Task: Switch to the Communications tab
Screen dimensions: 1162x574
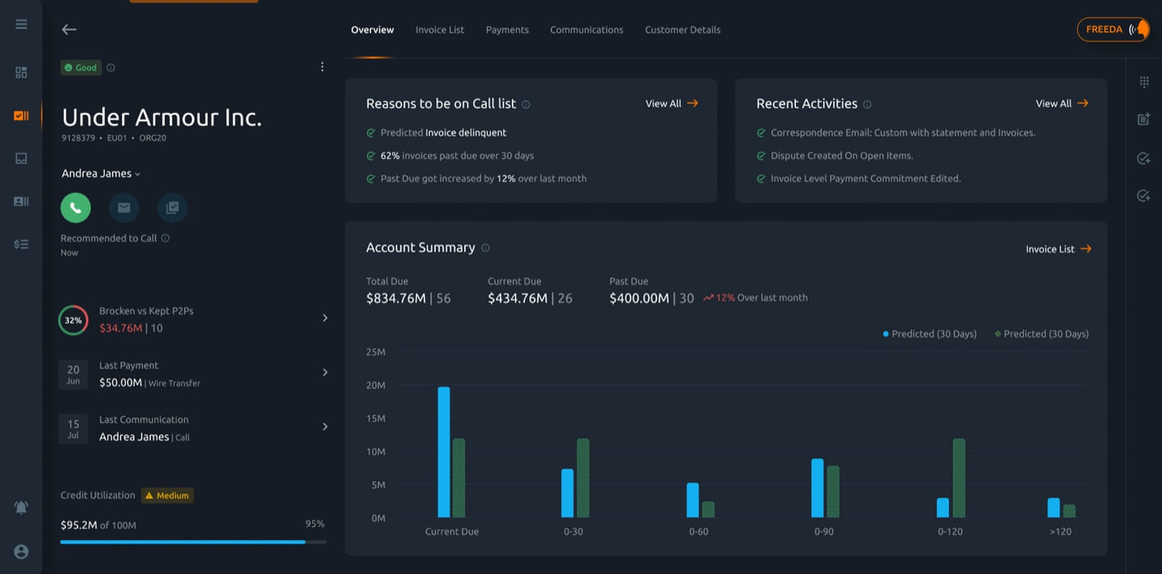Action: pyautogui.click(x=586, y=30)
